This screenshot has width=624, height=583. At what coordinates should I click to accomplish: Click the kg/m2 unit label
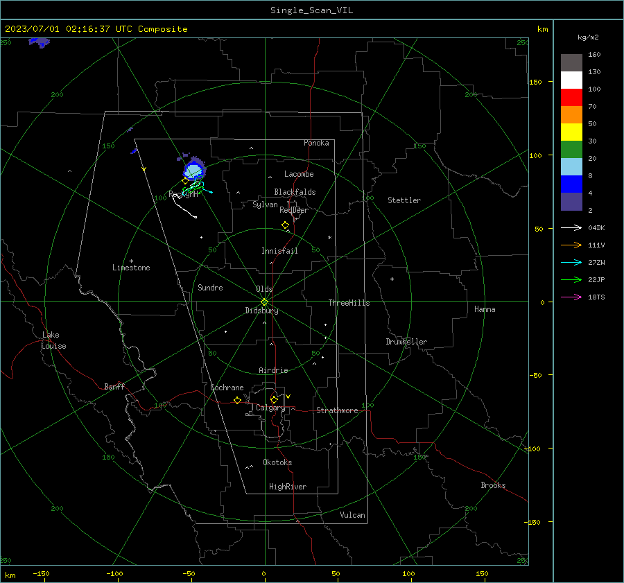588,37
